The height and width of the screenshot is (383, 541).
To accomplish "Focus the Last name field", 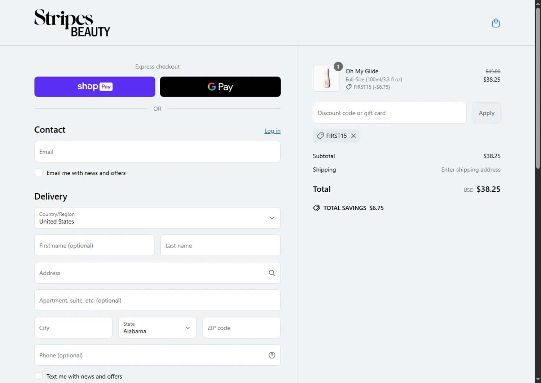I will click(x=220, y=245).
